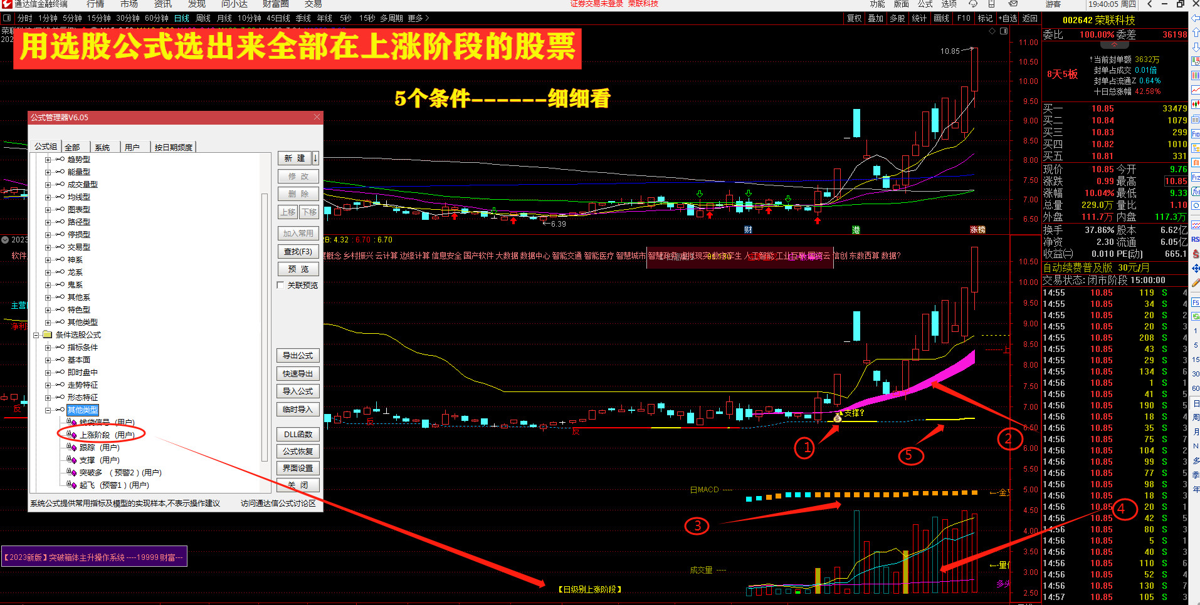Collapse the 条件选股公式 folder
Viewport: 1200px width, 605px height.
(36, 335)
